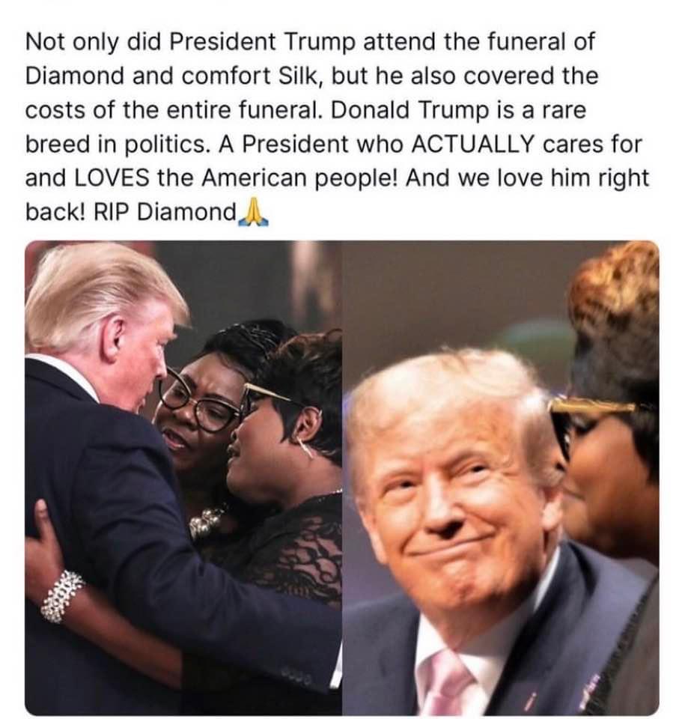Viewport: 685px width, 719px height.
Task: Click the "RIP Diamond" text
Action: point(165,212)
